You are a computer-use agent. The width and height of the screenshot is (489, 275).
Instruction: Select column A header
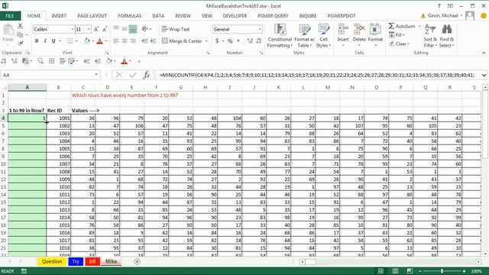pos(28,87)
